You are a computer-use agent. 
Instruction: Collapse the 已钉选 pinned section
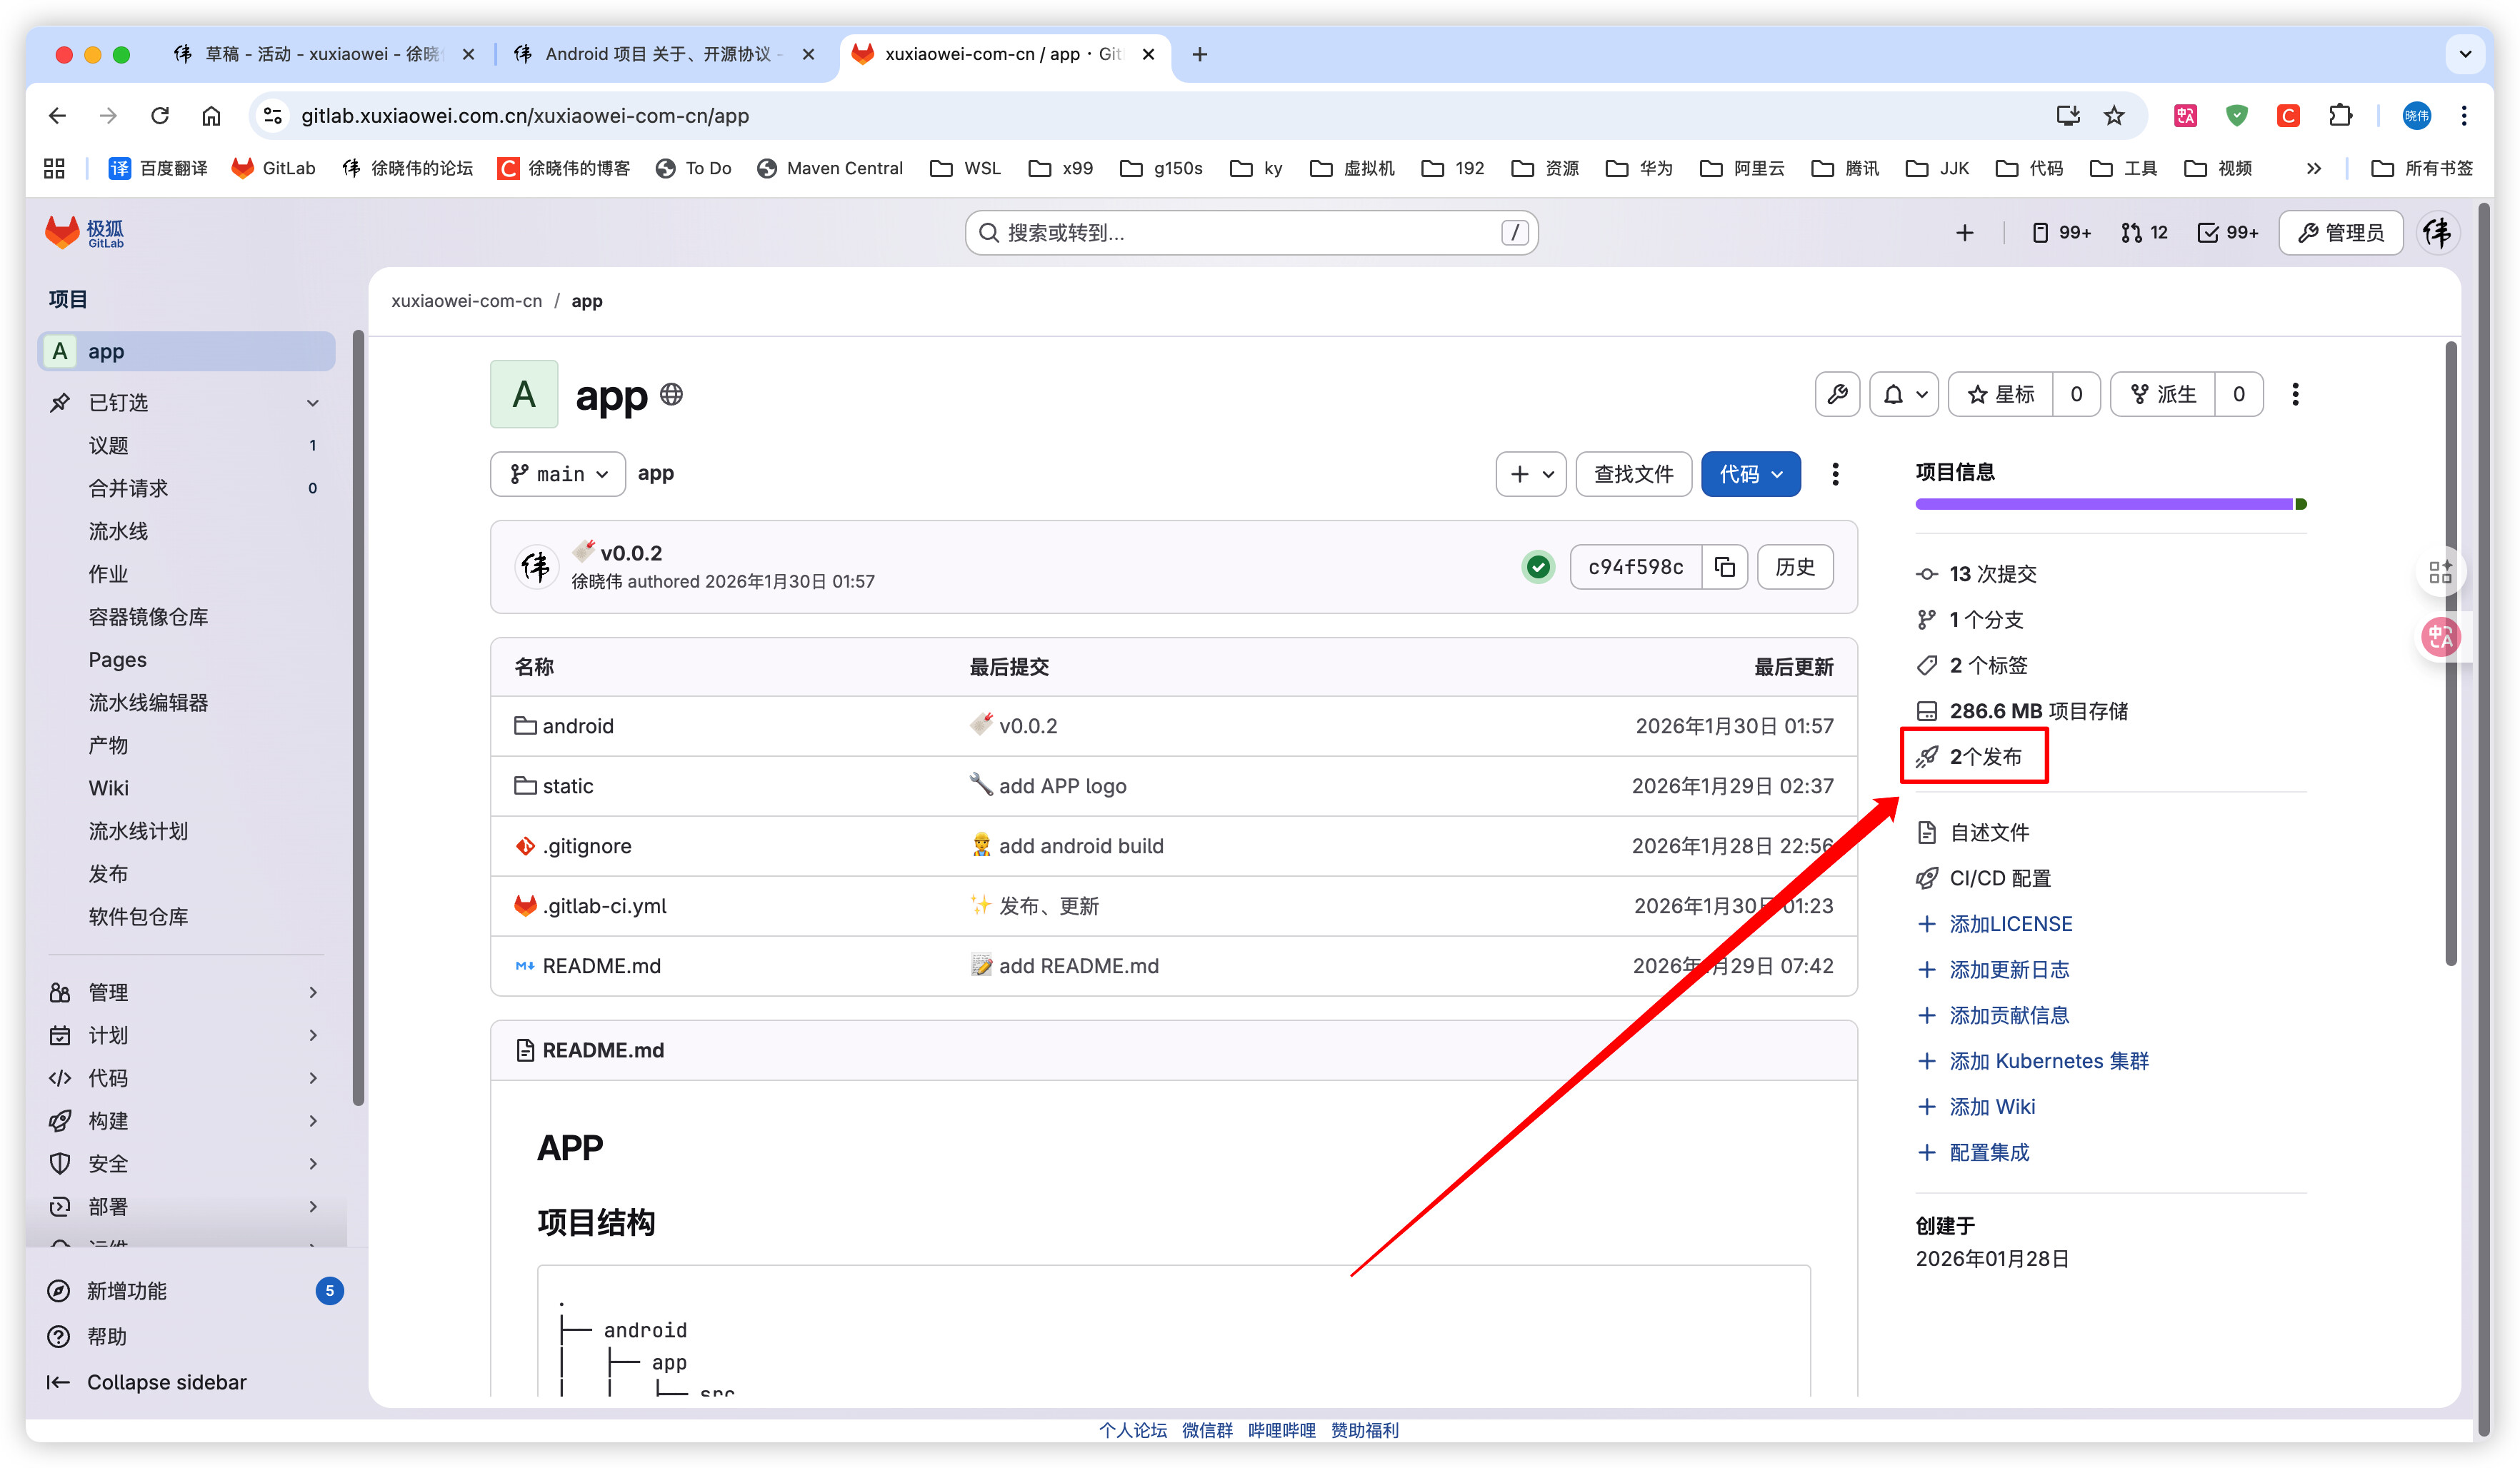pos(312,403)
